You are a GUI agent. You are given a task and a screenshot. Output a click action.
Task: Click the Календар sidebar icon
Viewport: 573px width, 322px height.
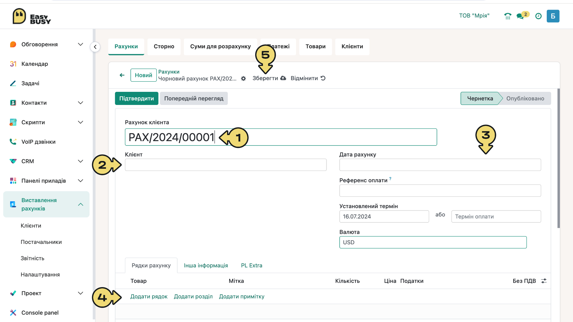pos(13,64)
